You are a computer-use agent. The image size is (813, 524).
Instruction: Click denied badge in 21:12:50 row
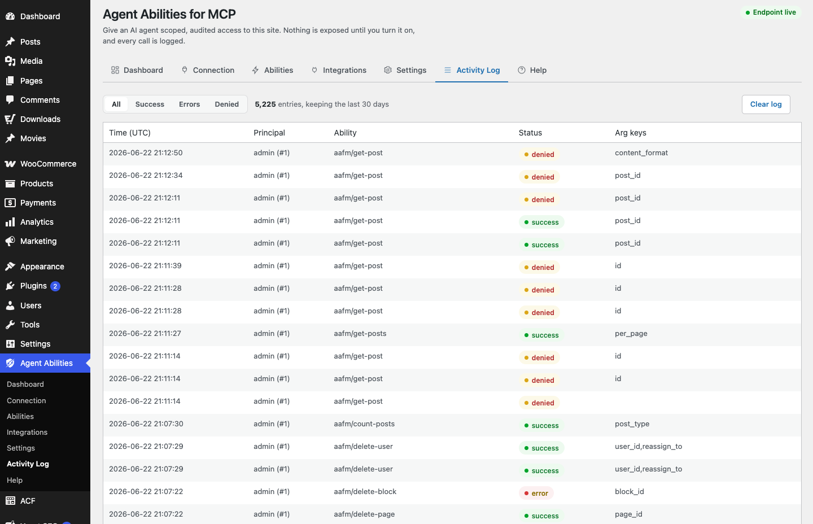(x=539, y=154)
